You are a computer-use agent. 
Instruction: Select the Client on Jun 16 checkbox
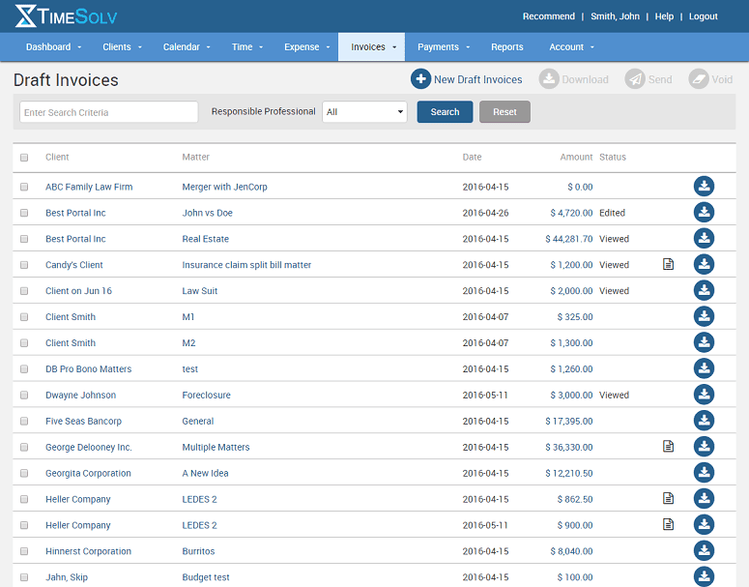[24, 291]
